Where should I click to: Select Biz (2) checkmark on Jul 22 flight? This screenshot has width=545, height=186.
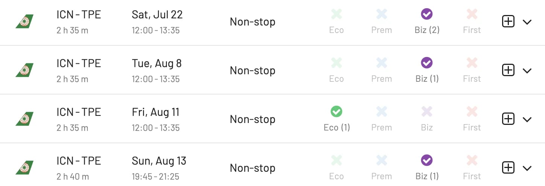point(426,14)
